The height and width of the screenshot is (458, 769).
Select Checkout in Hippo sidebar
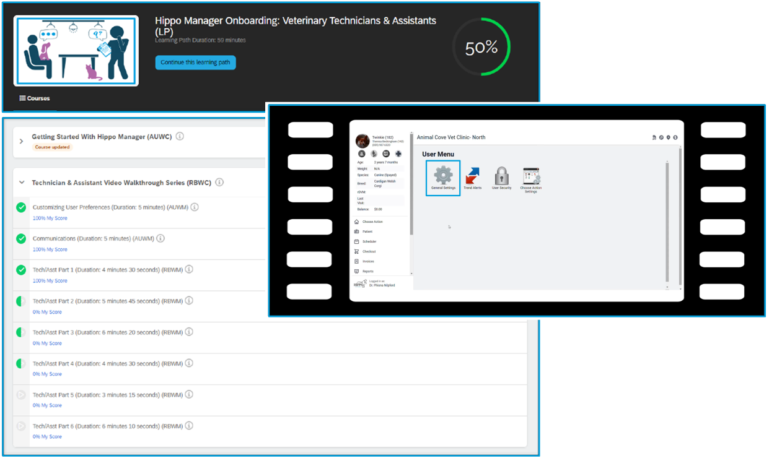368,251
